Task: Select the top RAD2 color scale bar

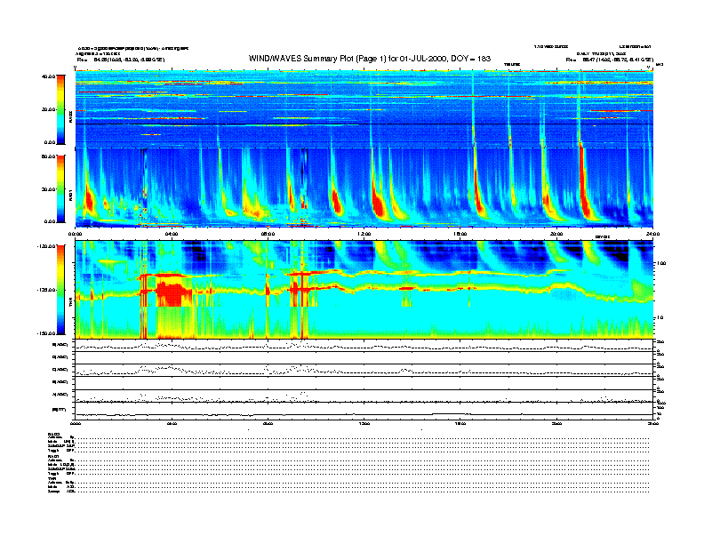Action: coord(60,109)
